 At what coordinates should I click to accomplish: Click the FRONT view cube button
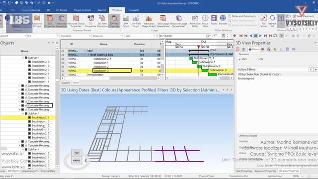(77, 161)
